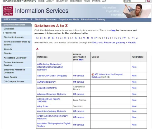Open Acquisitions Monthly database
This screenshot has width=152, height=129.
tap(47, 88)
